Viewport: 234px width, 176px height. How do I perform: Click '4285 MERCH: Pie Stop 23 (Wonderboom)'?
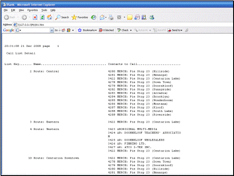click(141, 100)
